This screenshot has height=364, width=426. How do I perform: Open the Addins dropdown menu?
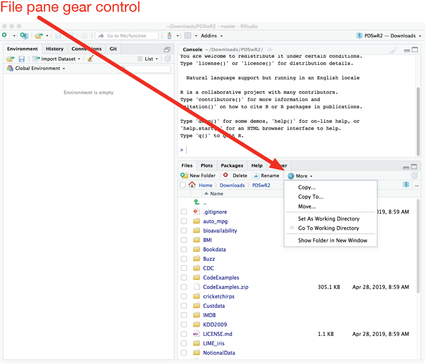point(211,36)
